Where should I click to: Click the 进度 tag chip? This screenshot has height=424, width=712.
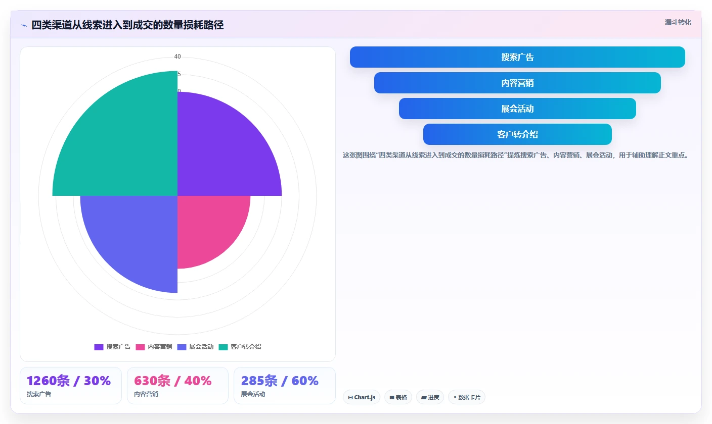tap(430, 397)
